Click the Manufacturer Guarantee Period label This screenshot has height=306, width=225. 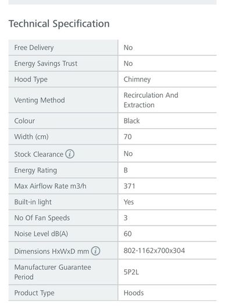pos(52,272)
